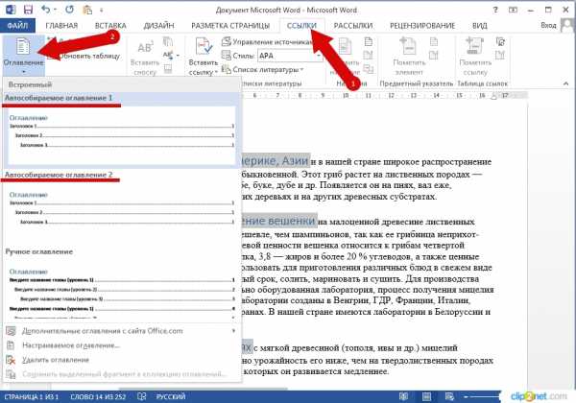Click the zoom slider in status bar
The image size is (576, 403).
point(481,396)
